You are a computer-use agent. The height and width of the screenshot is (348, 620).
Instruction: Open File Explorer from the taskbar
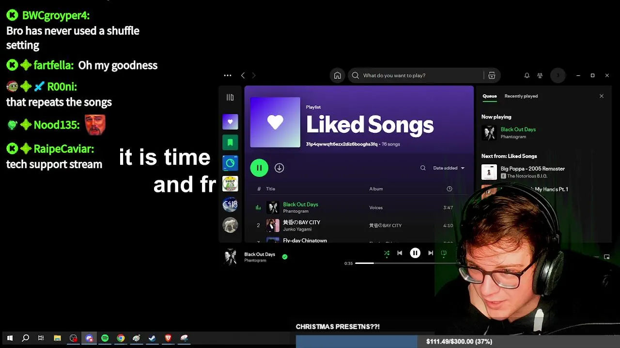[x=57, y=338]
